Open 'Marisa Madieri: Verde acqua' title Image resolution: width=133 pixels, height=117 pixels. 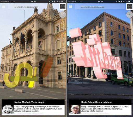coord(29,102)
